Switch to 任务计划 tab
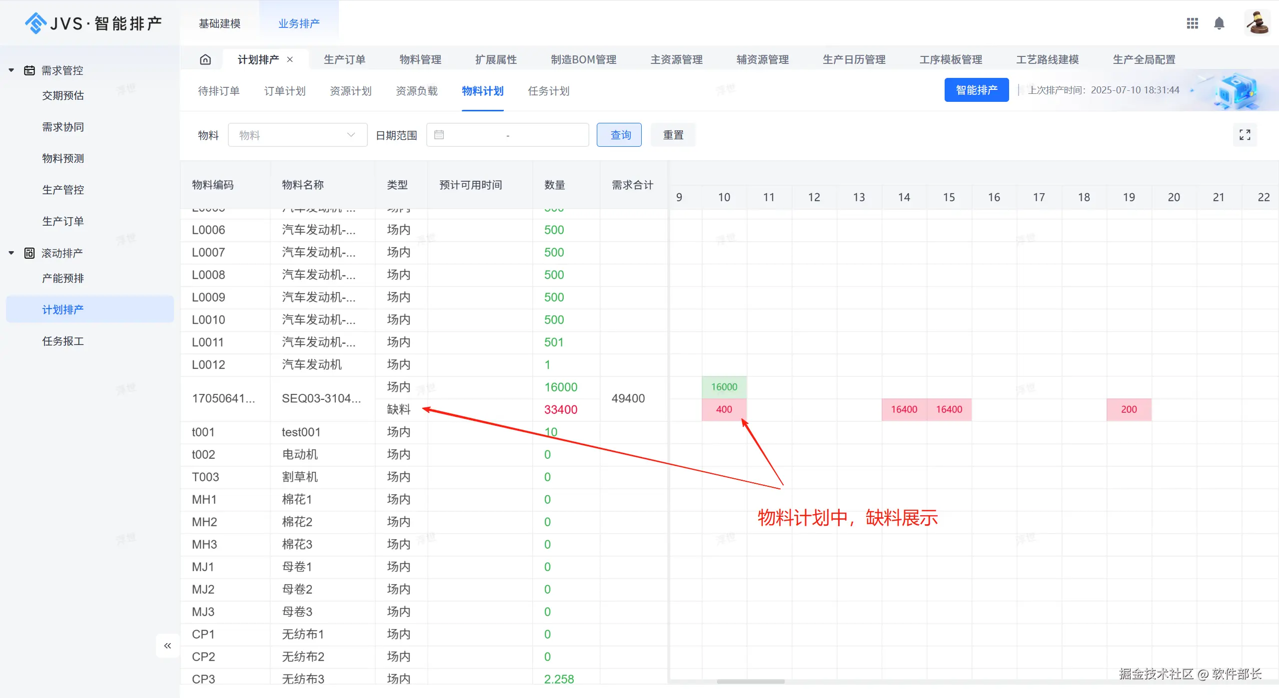The width and height of the screenshot is (1279, 698). pyautogui.click(x=548, y=91)
